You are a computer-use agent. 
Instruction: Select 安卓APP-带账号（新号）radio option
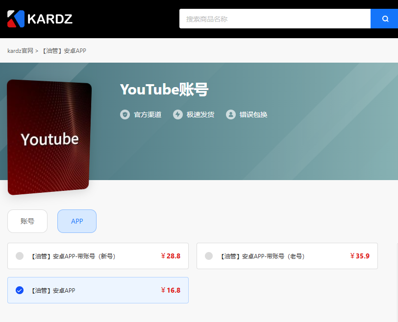(20, 256)
